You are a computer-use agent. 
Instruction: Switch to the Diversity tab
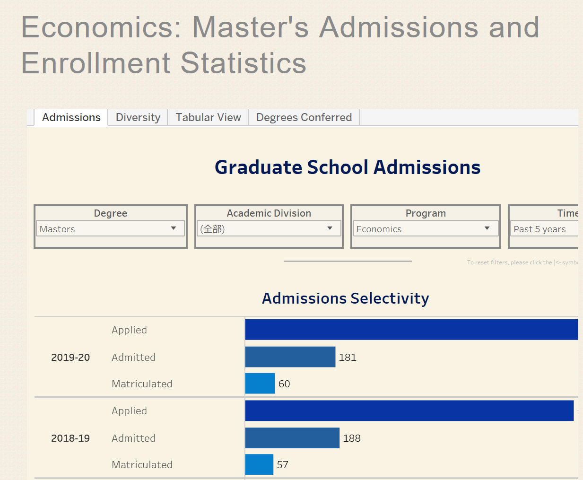pos(138,117)
